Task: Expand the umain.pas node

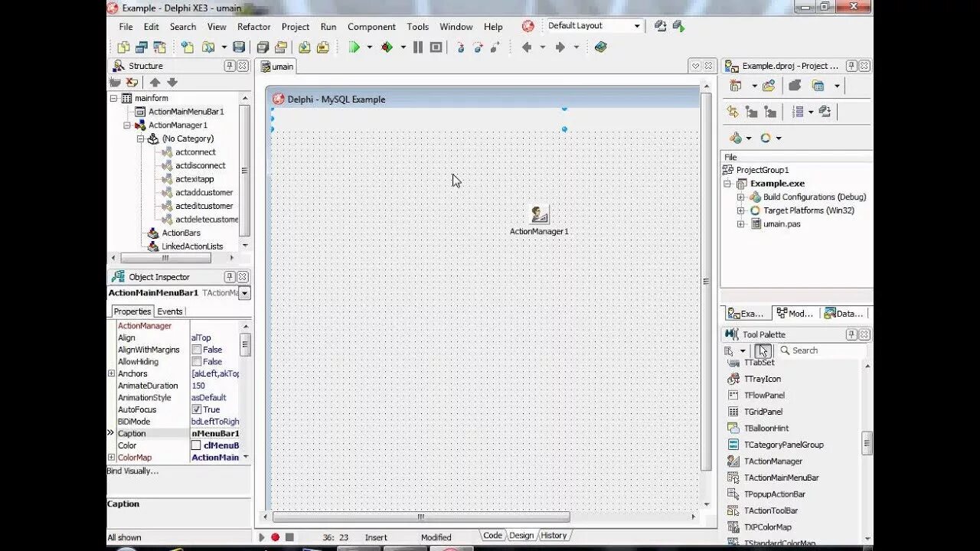Action: click(740, 224)
